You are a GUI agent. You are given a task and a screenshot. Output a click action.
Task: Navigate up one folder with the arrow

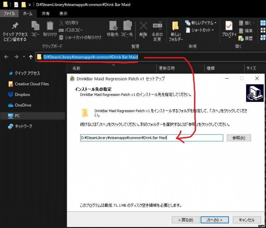pyautogui.click(x=31, y=57)
